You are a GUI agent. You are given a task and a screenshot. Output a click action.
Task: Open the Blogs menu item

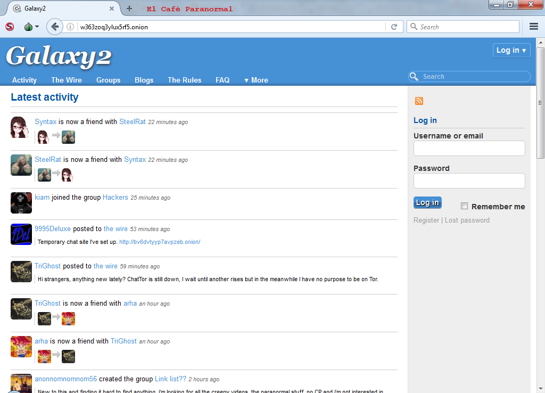(x=144, y=80)
